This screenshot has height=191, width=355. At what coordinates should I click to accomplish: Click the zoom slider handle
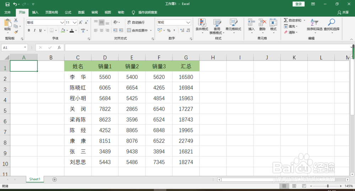pos(327,186)
